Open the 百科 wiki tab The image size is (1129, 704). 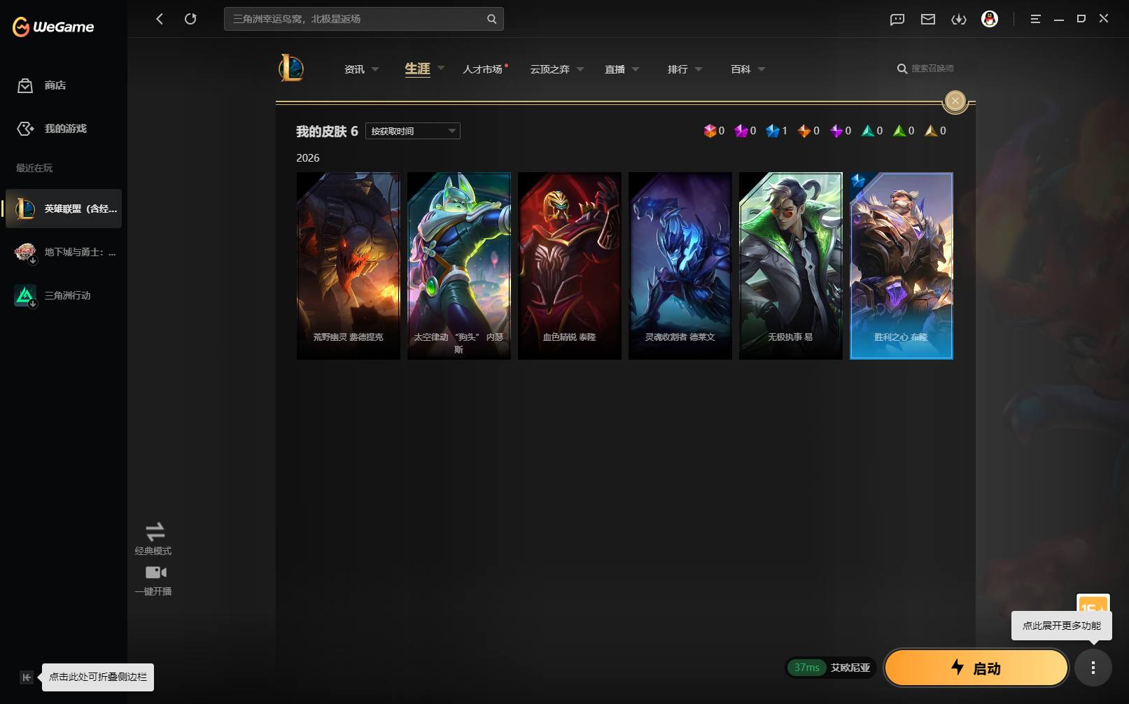tap(741, 69)
